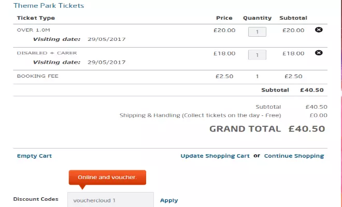Click the Quantity column header
342x207 pixels.
(x=257, y=18)
